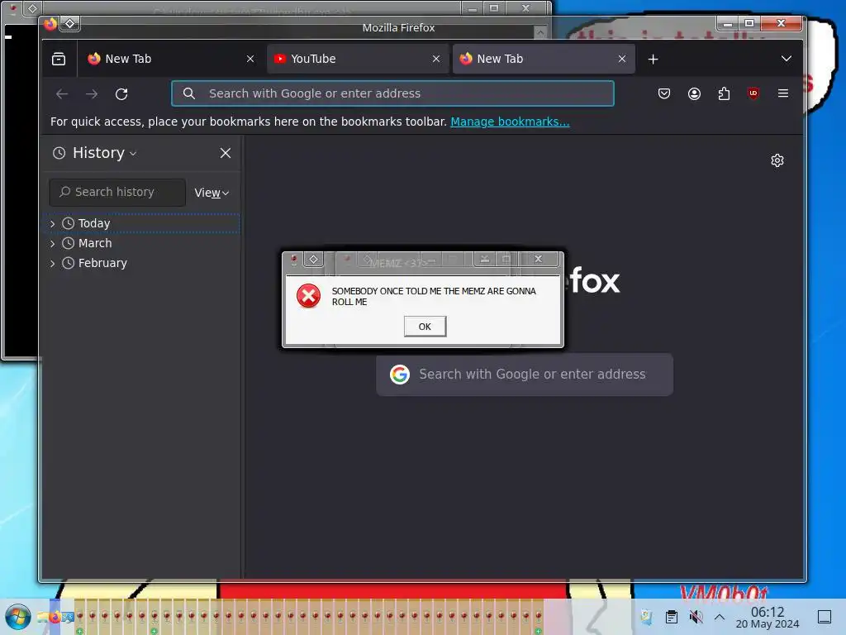Open the file manager folder icon in taskbar
This screenshot has width=846, height=635.
[43, 617]
